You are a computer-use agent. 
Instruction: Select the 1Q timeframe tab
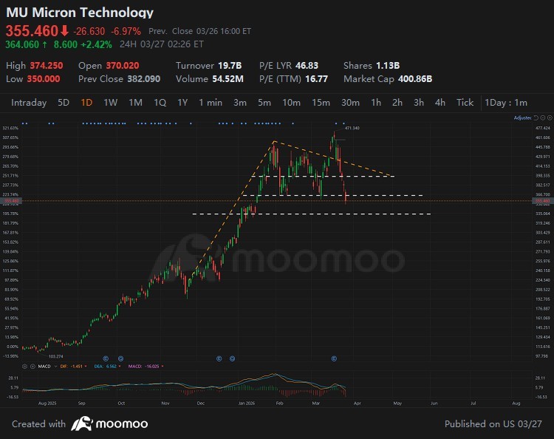160,103
